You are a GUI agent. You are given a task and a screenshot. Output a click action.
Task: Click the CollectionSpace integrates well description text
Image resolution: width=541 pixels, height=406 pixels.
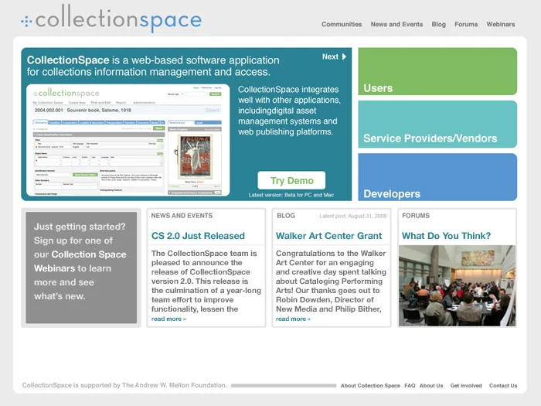[x=289, y=111]
